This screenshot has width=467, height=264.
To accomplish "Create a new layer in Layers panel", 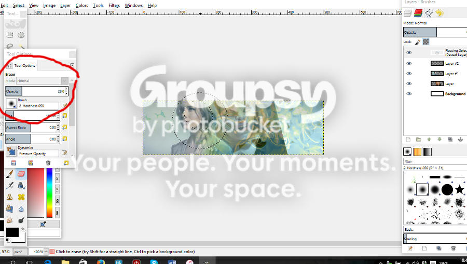I will coord(408,140).
